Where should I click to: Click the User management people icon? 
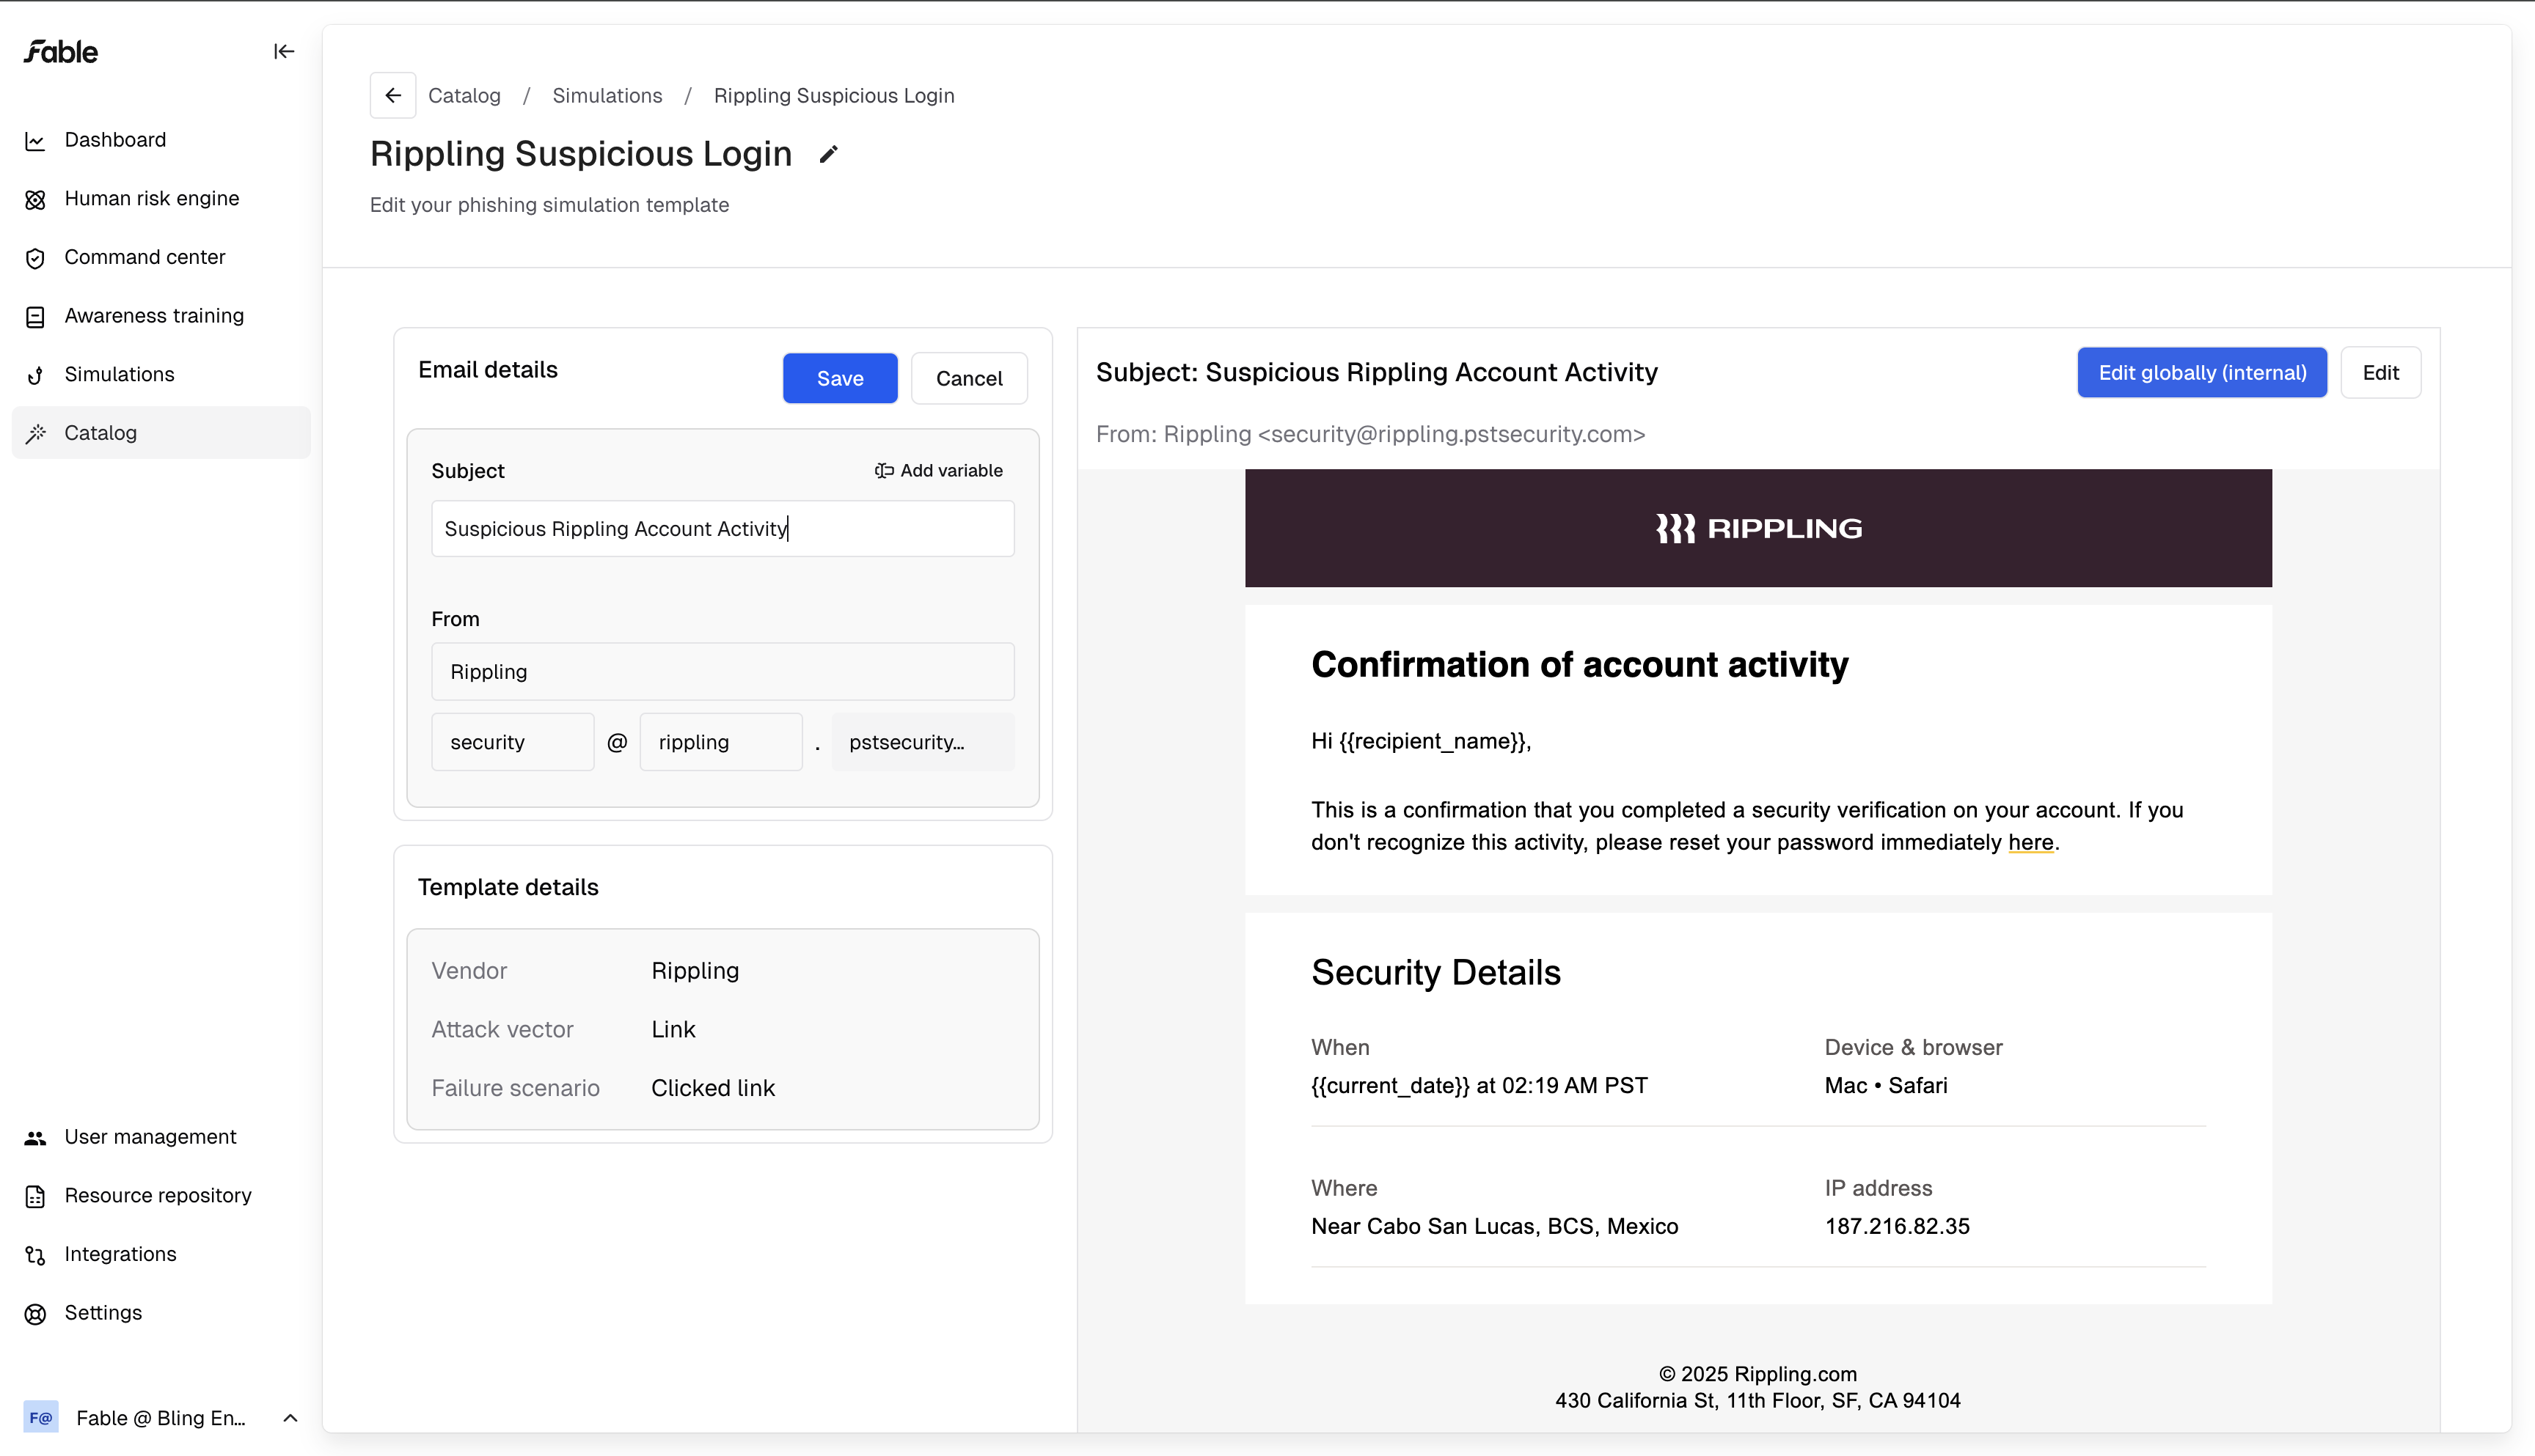[x=35, y=1138]
